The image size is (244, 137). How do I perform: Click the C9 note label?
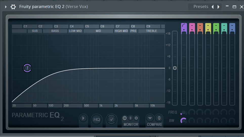[153, 26]
